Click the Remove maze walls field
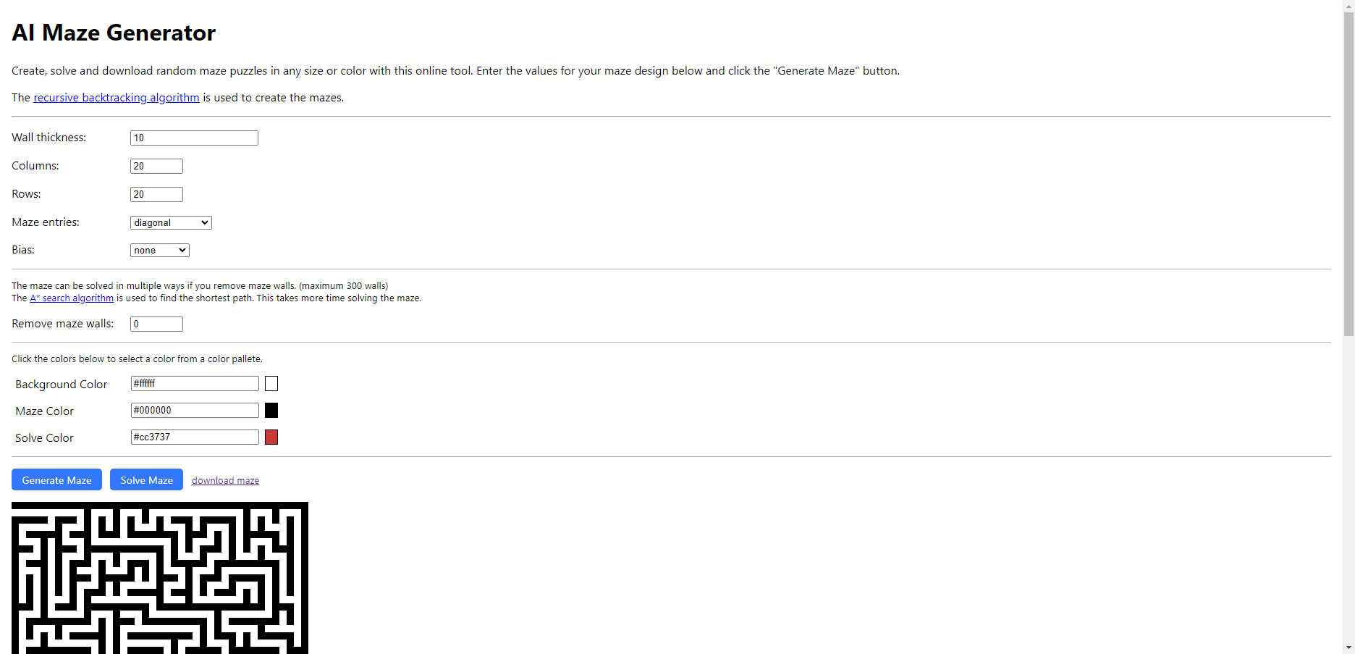This screenshot has height=654, width=1355. coord(156,324)
